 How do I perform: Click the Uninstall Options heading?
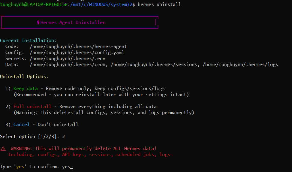coord(24,77)
